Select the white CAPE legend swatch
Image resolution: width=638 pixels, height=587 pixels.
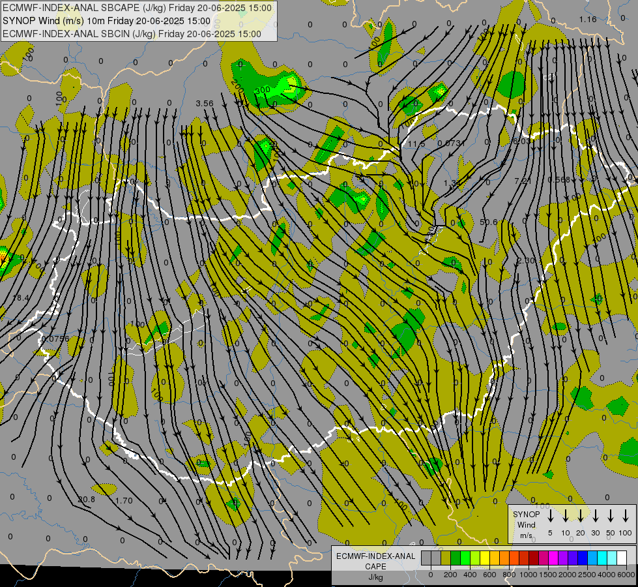(x=621, y=558)
